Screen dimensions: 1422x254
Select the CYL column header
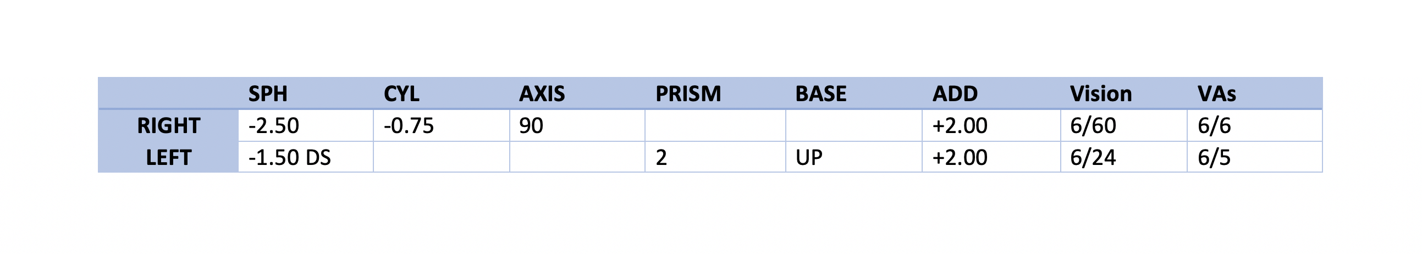401,94
